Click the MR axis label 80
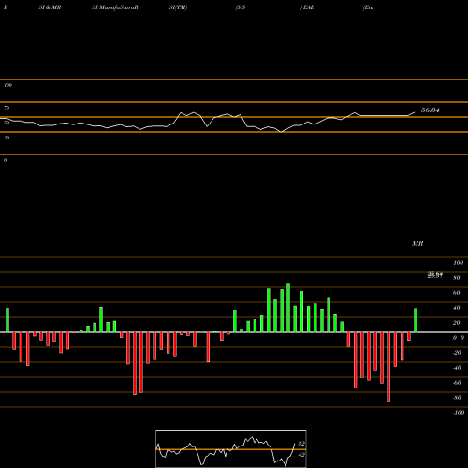The image size is (468, 468). (x=457, y=278)
